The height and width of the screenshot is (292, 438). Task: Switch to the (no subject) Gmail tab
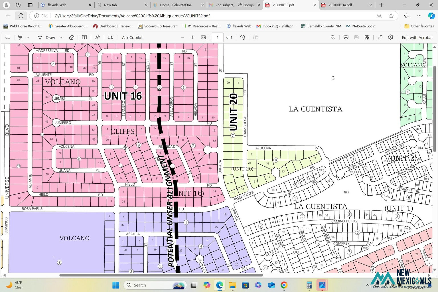(234, 5)
